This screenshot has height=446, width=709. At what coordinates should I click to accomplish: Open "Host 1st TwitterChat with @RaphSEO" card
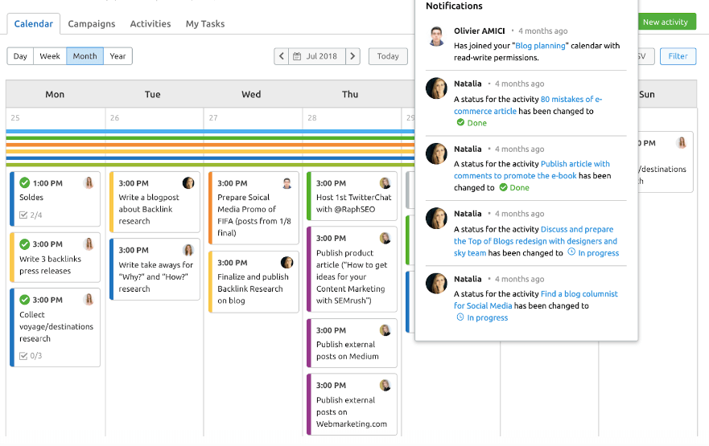(x=352, y=196)
